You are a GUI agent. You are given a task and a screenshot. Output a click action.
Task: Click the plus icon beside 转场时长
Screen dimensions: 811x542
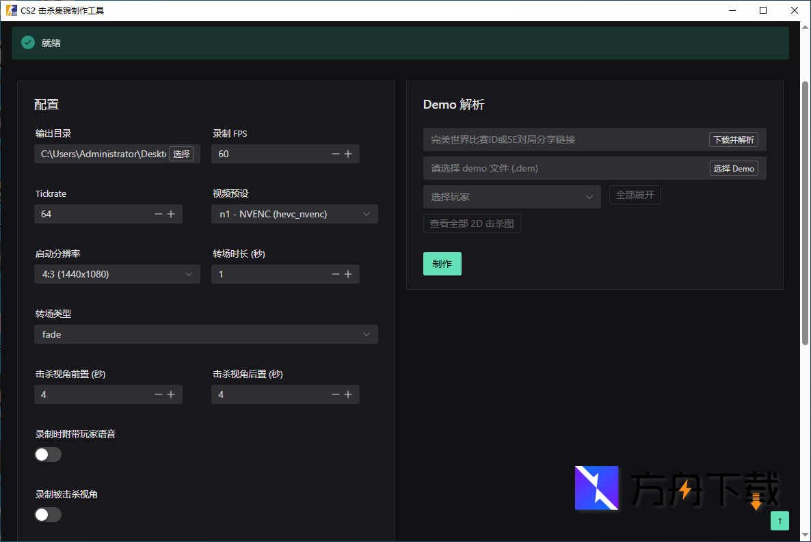[347, 273]
